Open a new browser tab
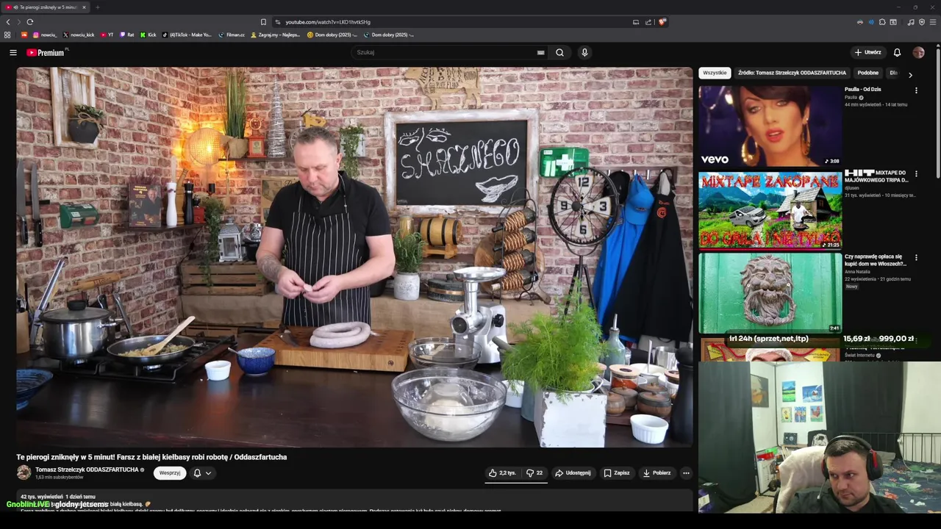Screen dimensions: 941x529 click(x=97, y=7)
